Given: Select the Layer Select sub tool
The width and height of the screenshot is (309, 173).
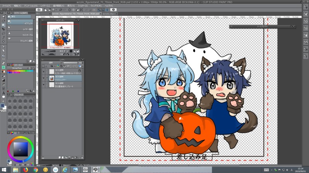Looking at the screenshot, I should 20,28.
